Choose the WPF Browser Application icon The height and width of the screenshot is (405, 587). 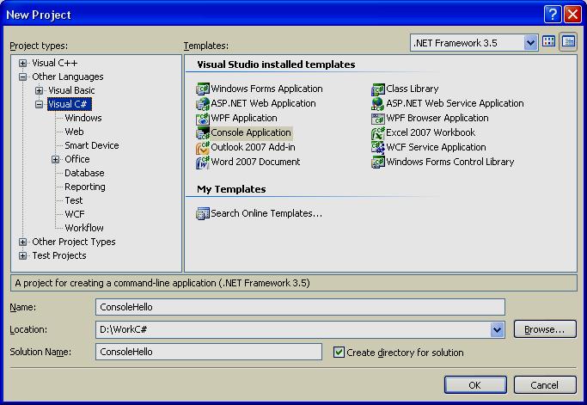coord(378,118)
